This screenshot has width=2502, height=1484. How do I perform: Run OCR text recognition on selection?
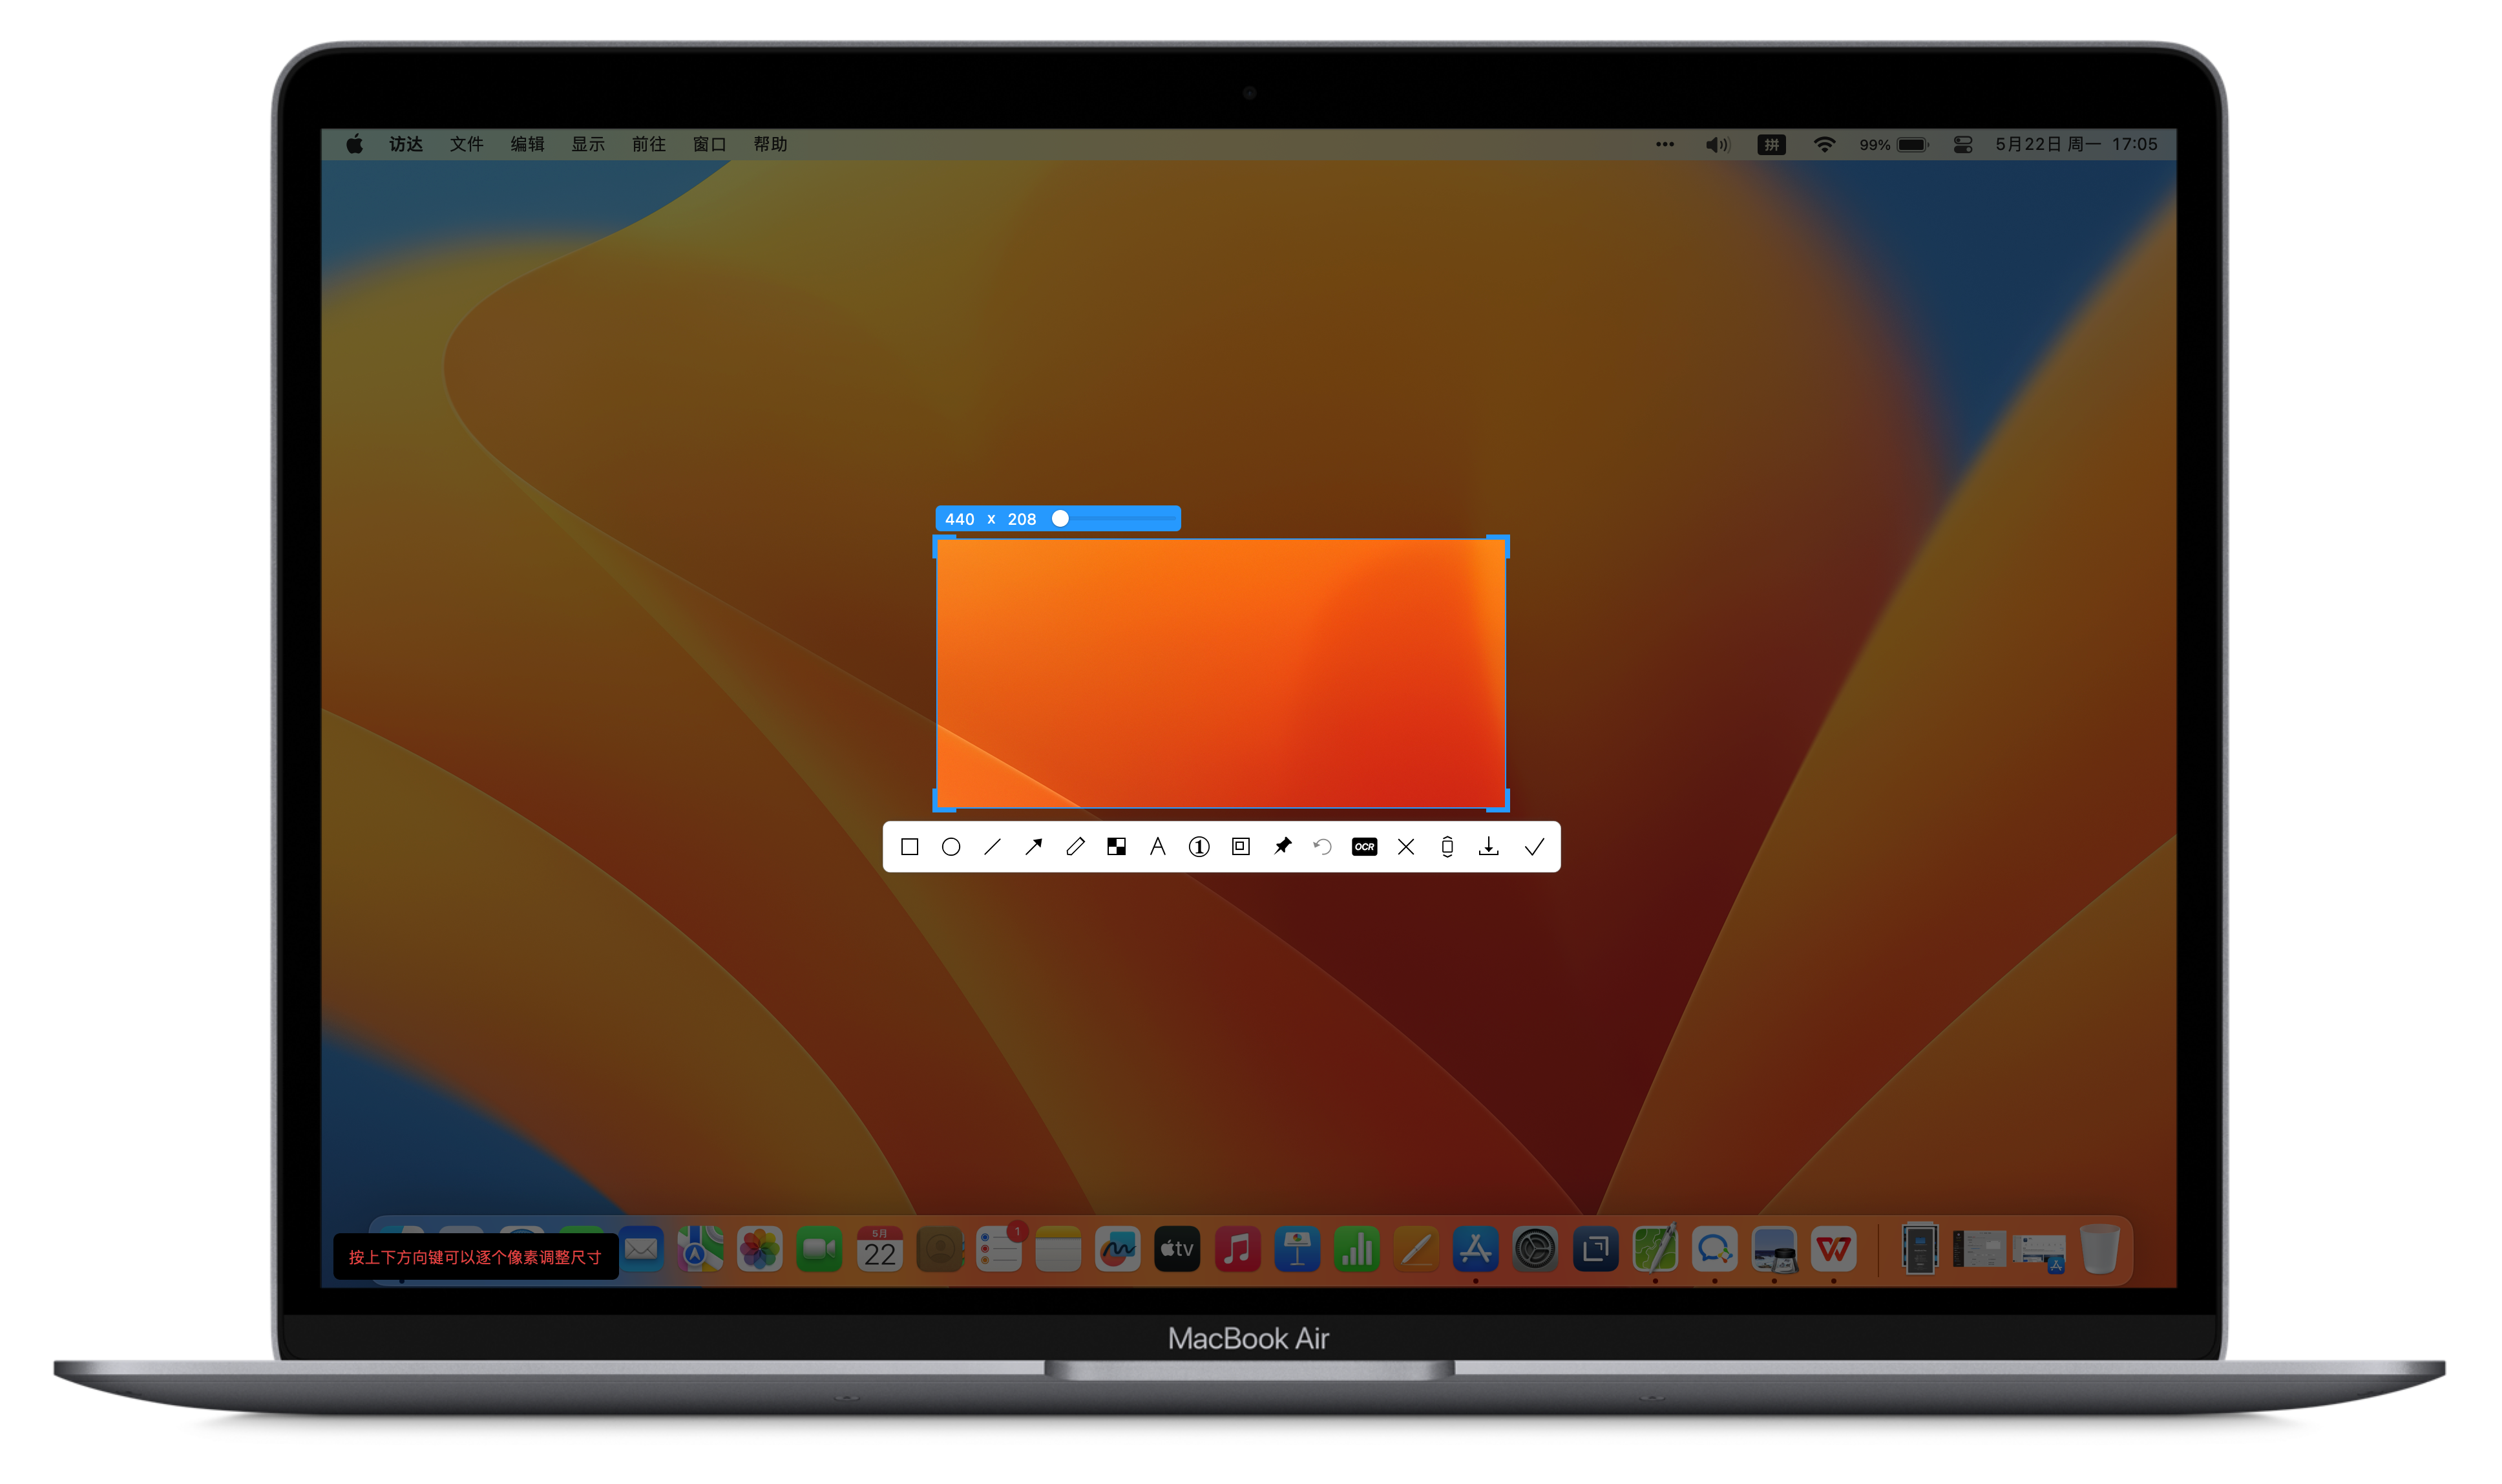(1365, 847)
